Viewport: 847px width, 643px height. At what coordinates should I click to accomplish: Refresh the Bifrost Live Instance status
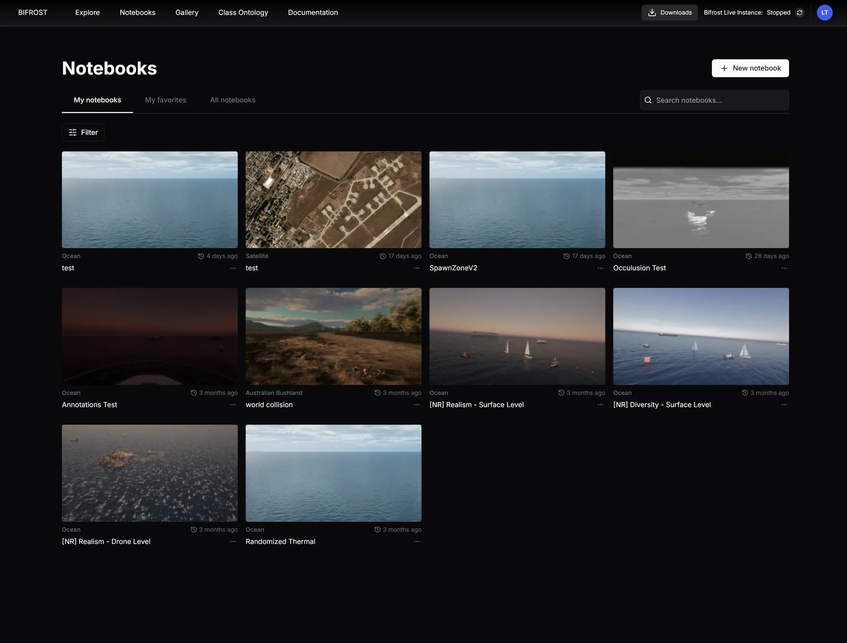[x=800, y=13]
